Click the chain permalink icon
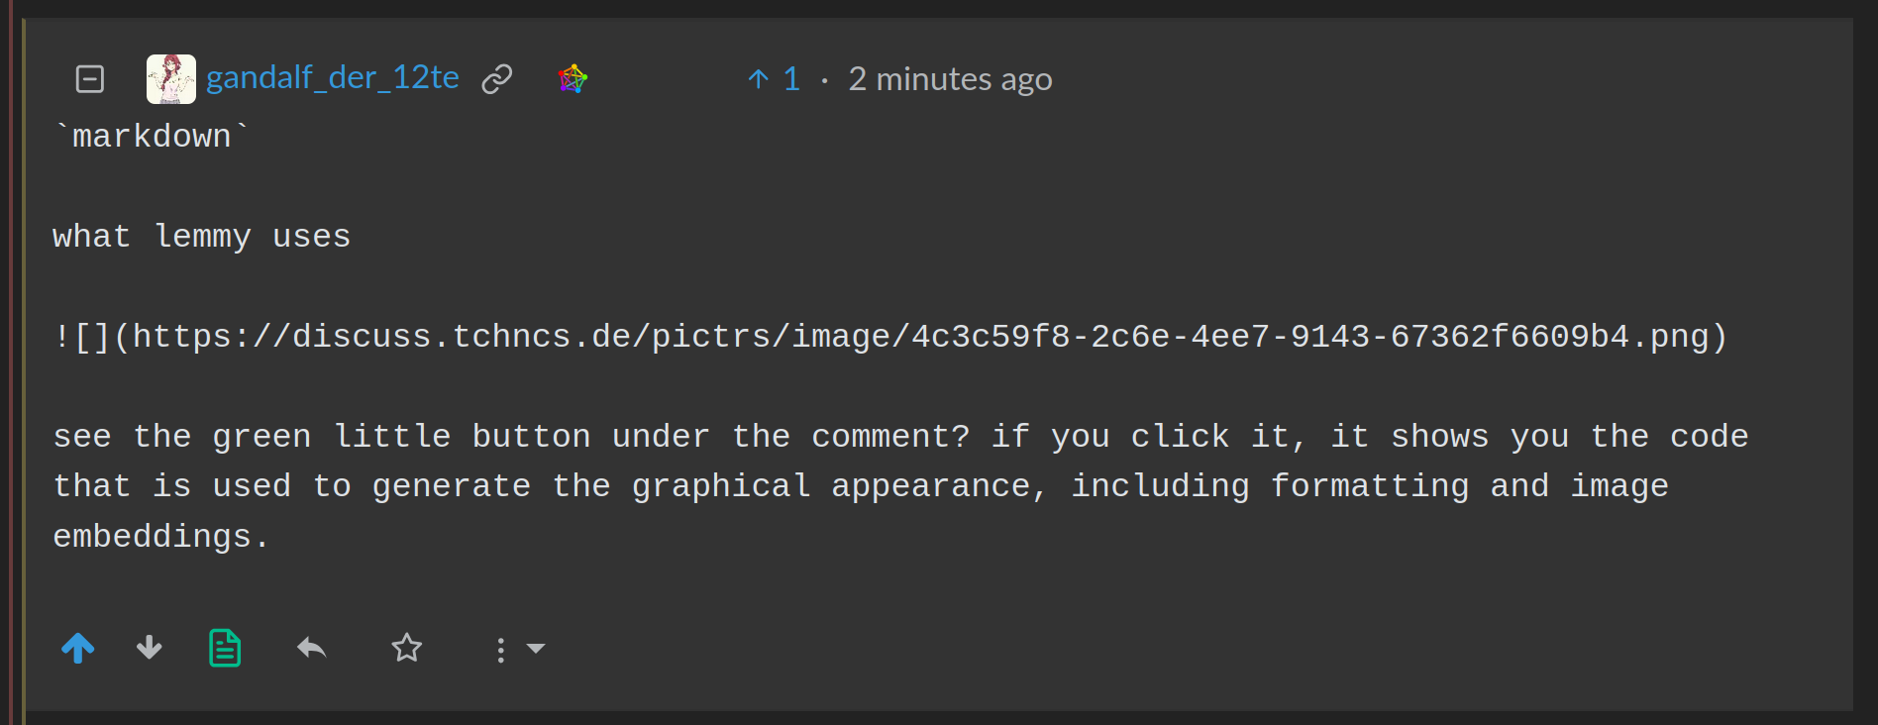Image resolution: width=1878 pixels, height=725 pixels. 496,79
